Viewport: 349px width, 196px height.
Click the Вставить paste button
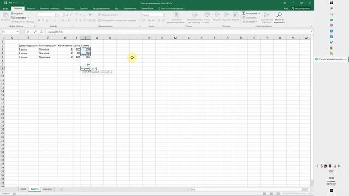tap(5, 17)
